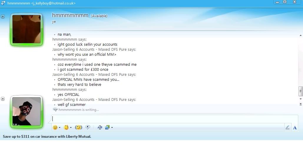
Task: Click the contact's display picture
Action: (27, 29)
